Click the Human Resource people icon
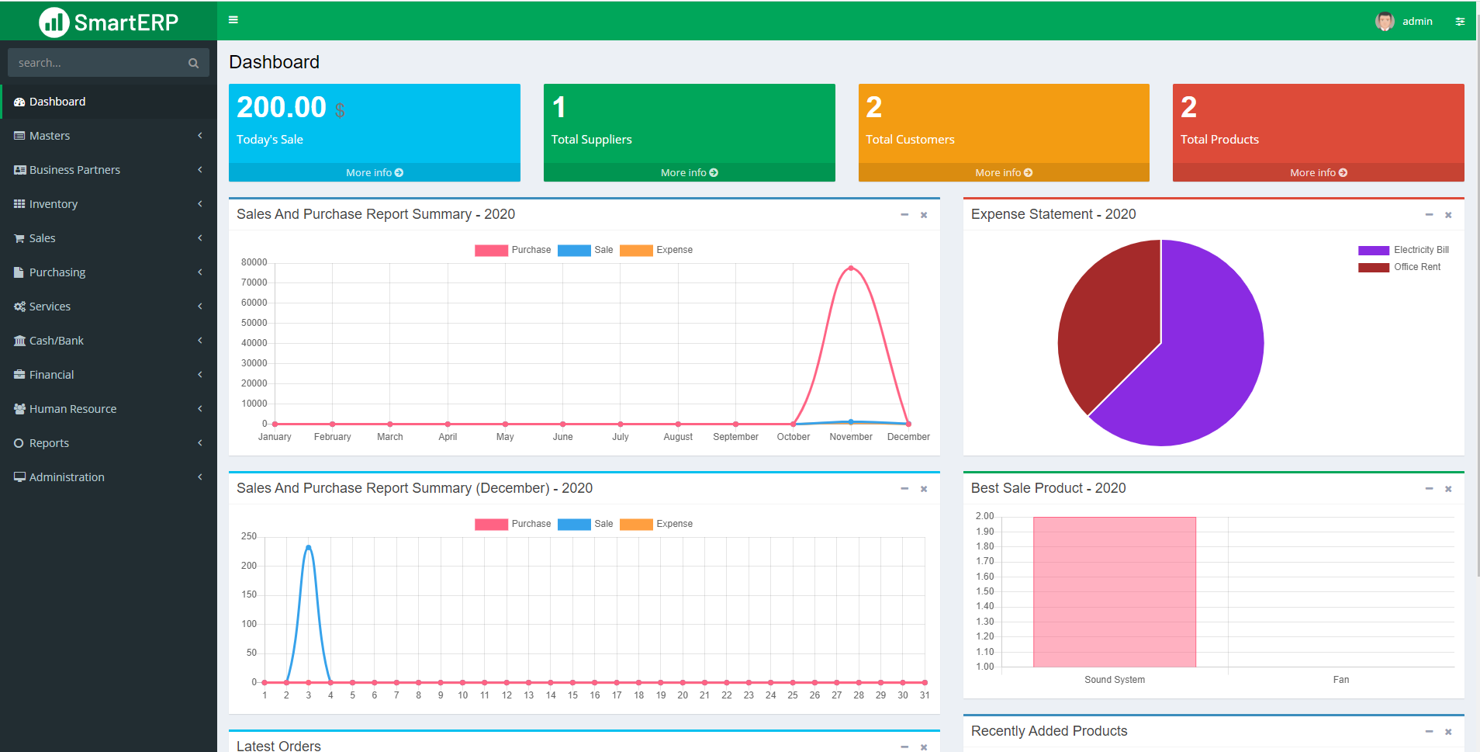Viewport: 1480px width, 752px height. [x=19, y=408]
